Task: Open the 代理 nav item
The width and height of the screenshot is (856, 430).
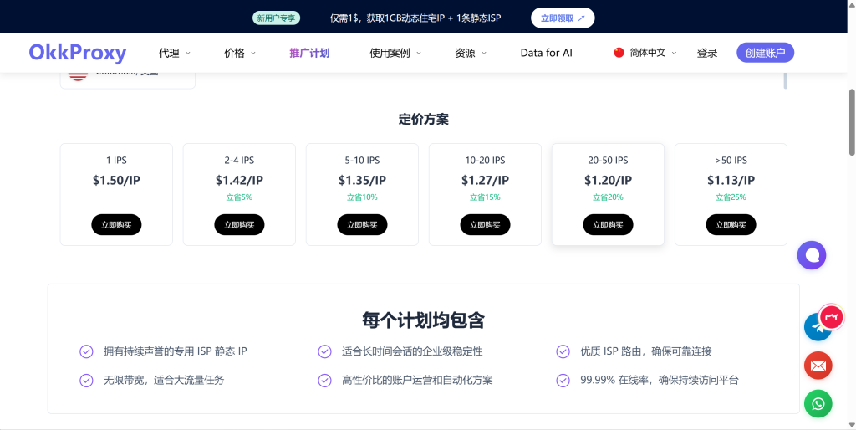Action: (x=169, y=53)
